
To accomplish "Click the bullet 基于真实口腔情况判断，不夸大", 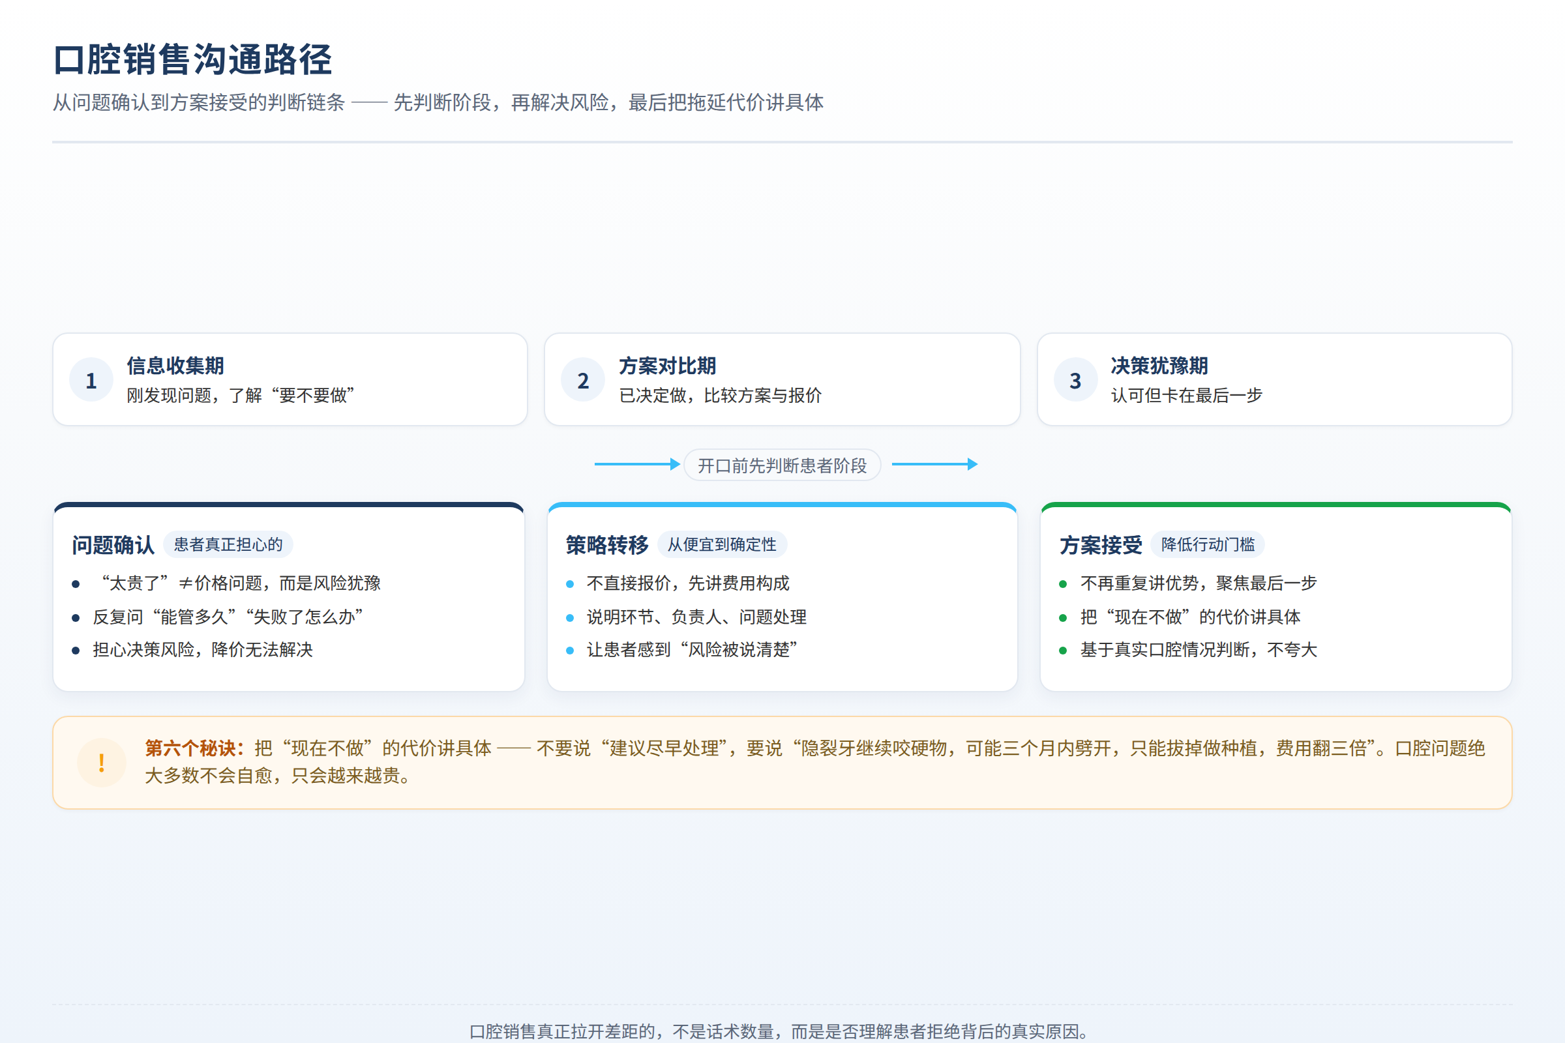I will (x=1199, y=649).
